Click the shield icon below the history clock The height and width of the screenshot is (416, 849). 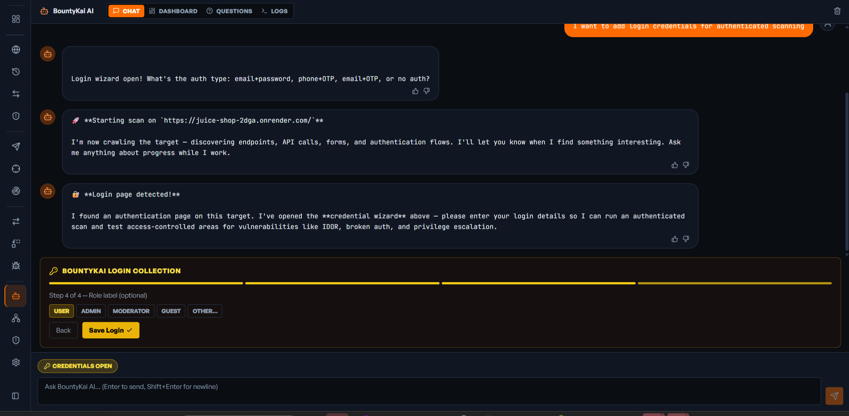click(x=16, y=116)
